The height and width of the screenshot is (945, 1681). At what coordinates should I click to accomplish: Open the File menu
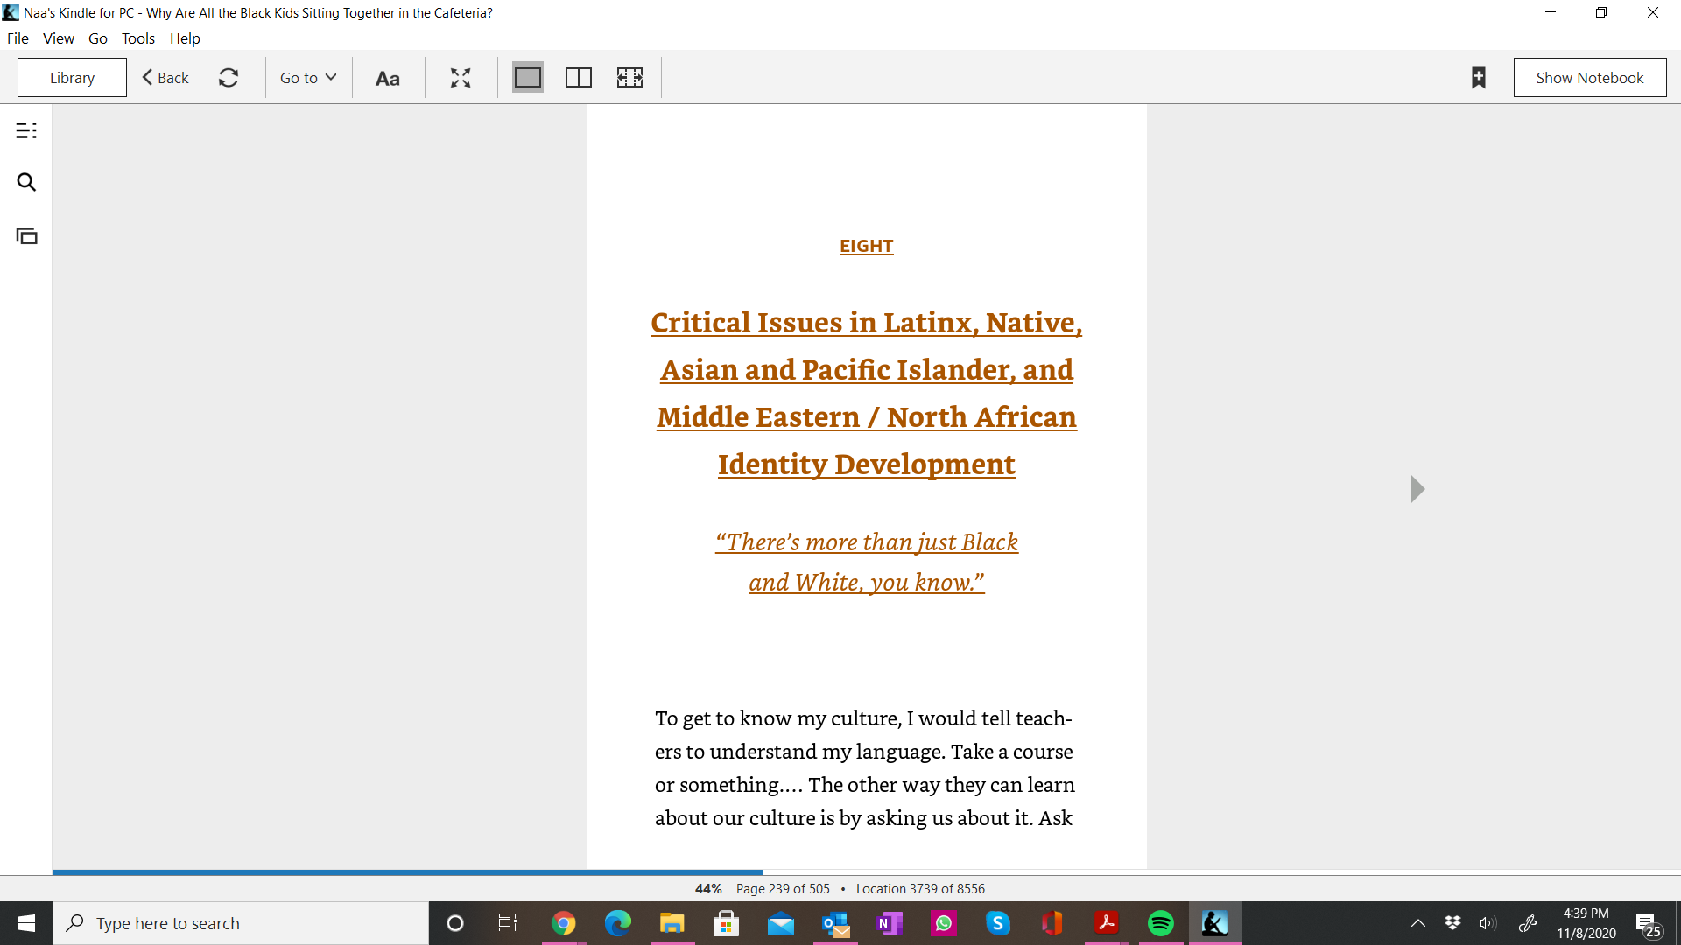[18, 38]
